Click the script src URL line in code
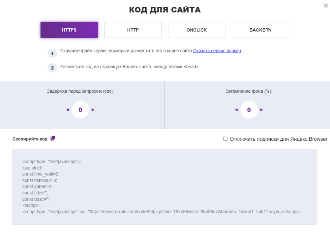 point(161,212)
